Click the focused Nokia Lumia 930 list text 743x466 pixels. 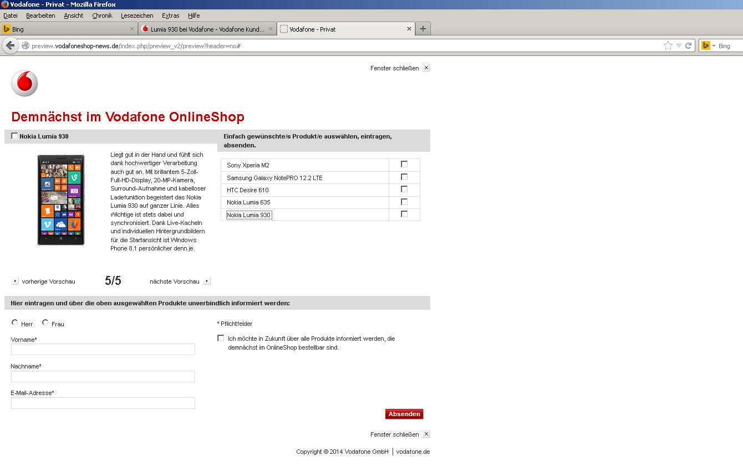coord(249,215)
